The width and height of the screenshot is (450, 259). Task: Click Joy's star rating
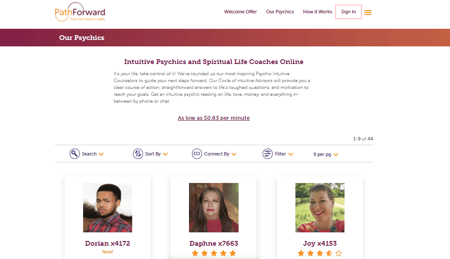(x=320, y=253)
